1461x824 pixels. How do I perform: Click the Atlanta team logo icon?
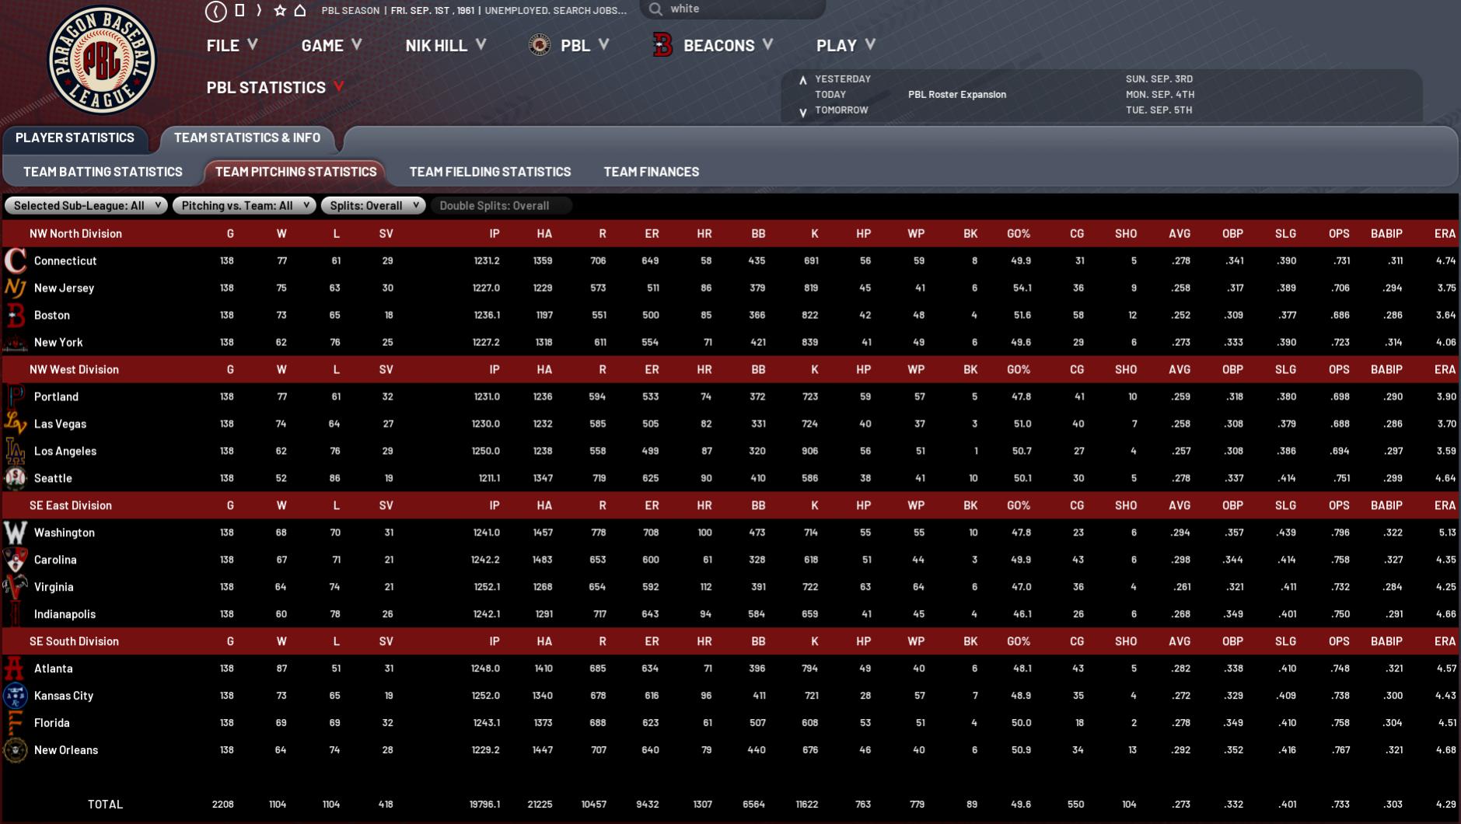click(x=15, y=669)
